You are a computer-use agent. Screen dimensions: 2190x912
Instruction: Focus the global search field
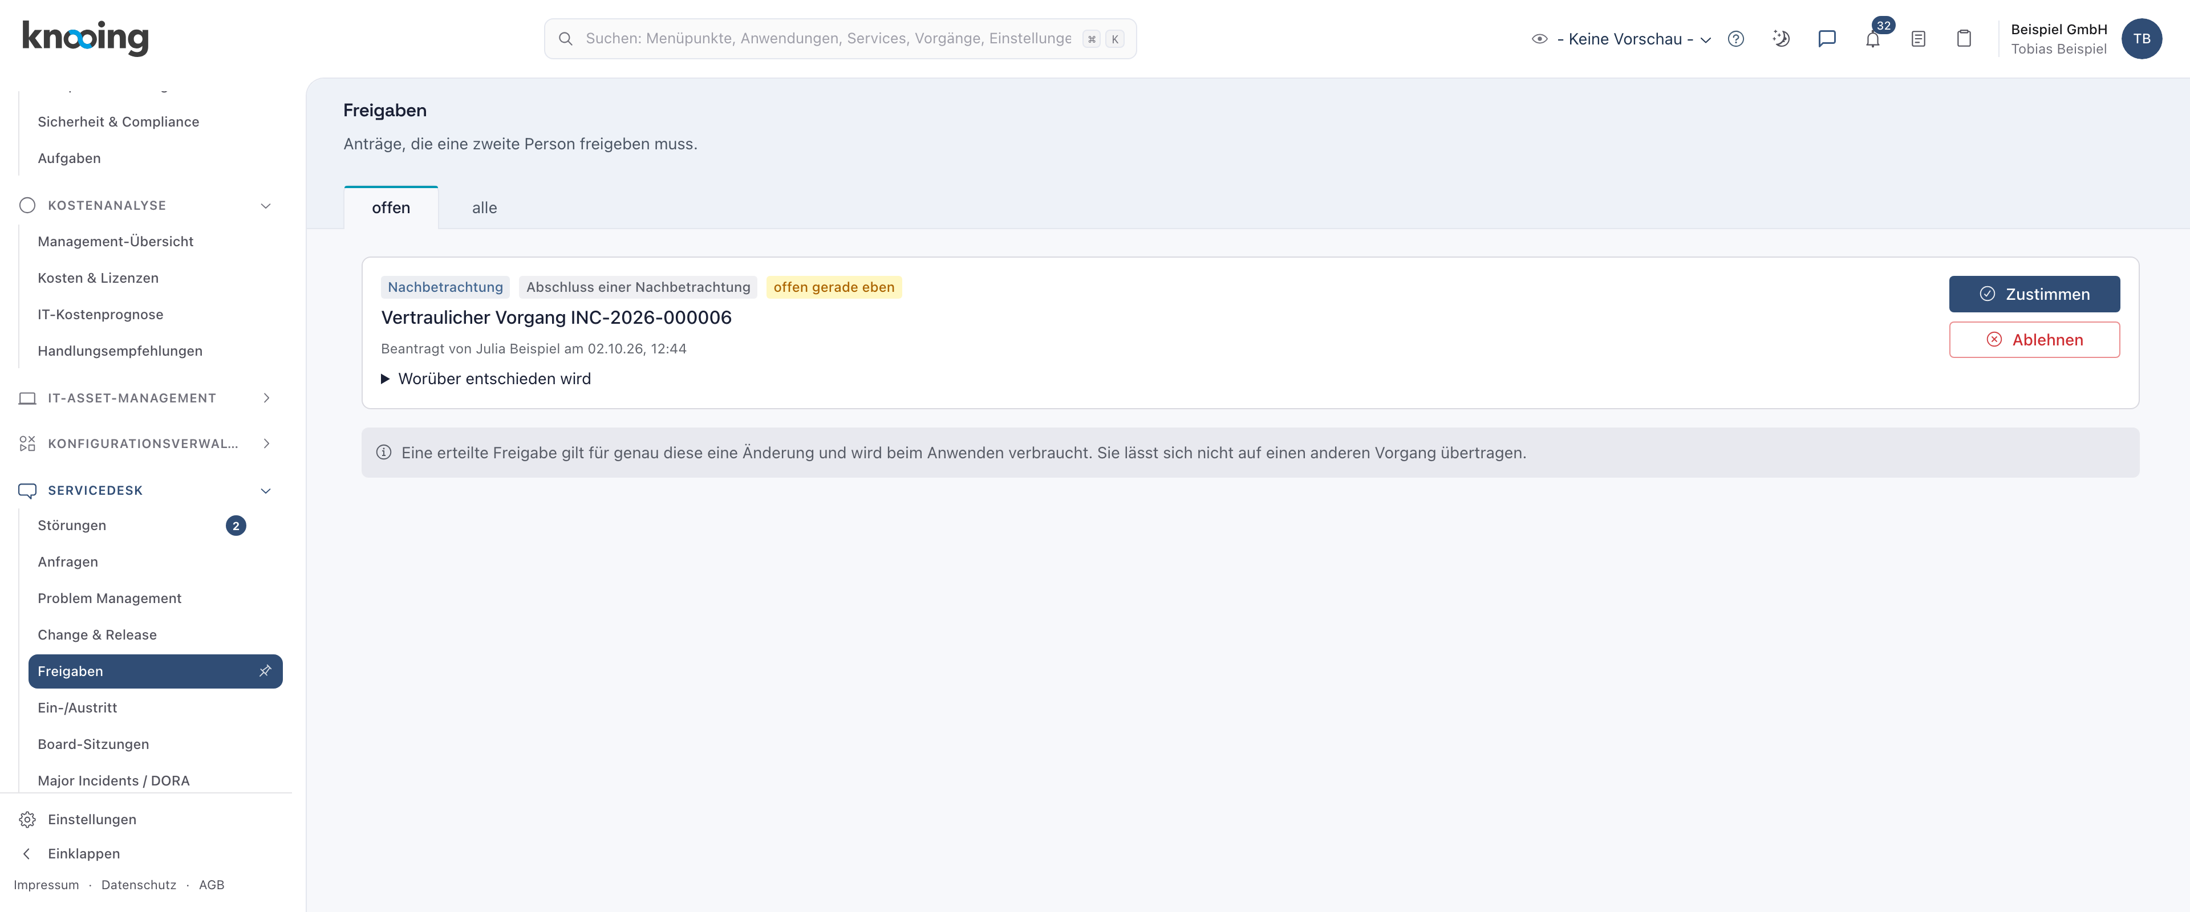[x=840, y=39]
